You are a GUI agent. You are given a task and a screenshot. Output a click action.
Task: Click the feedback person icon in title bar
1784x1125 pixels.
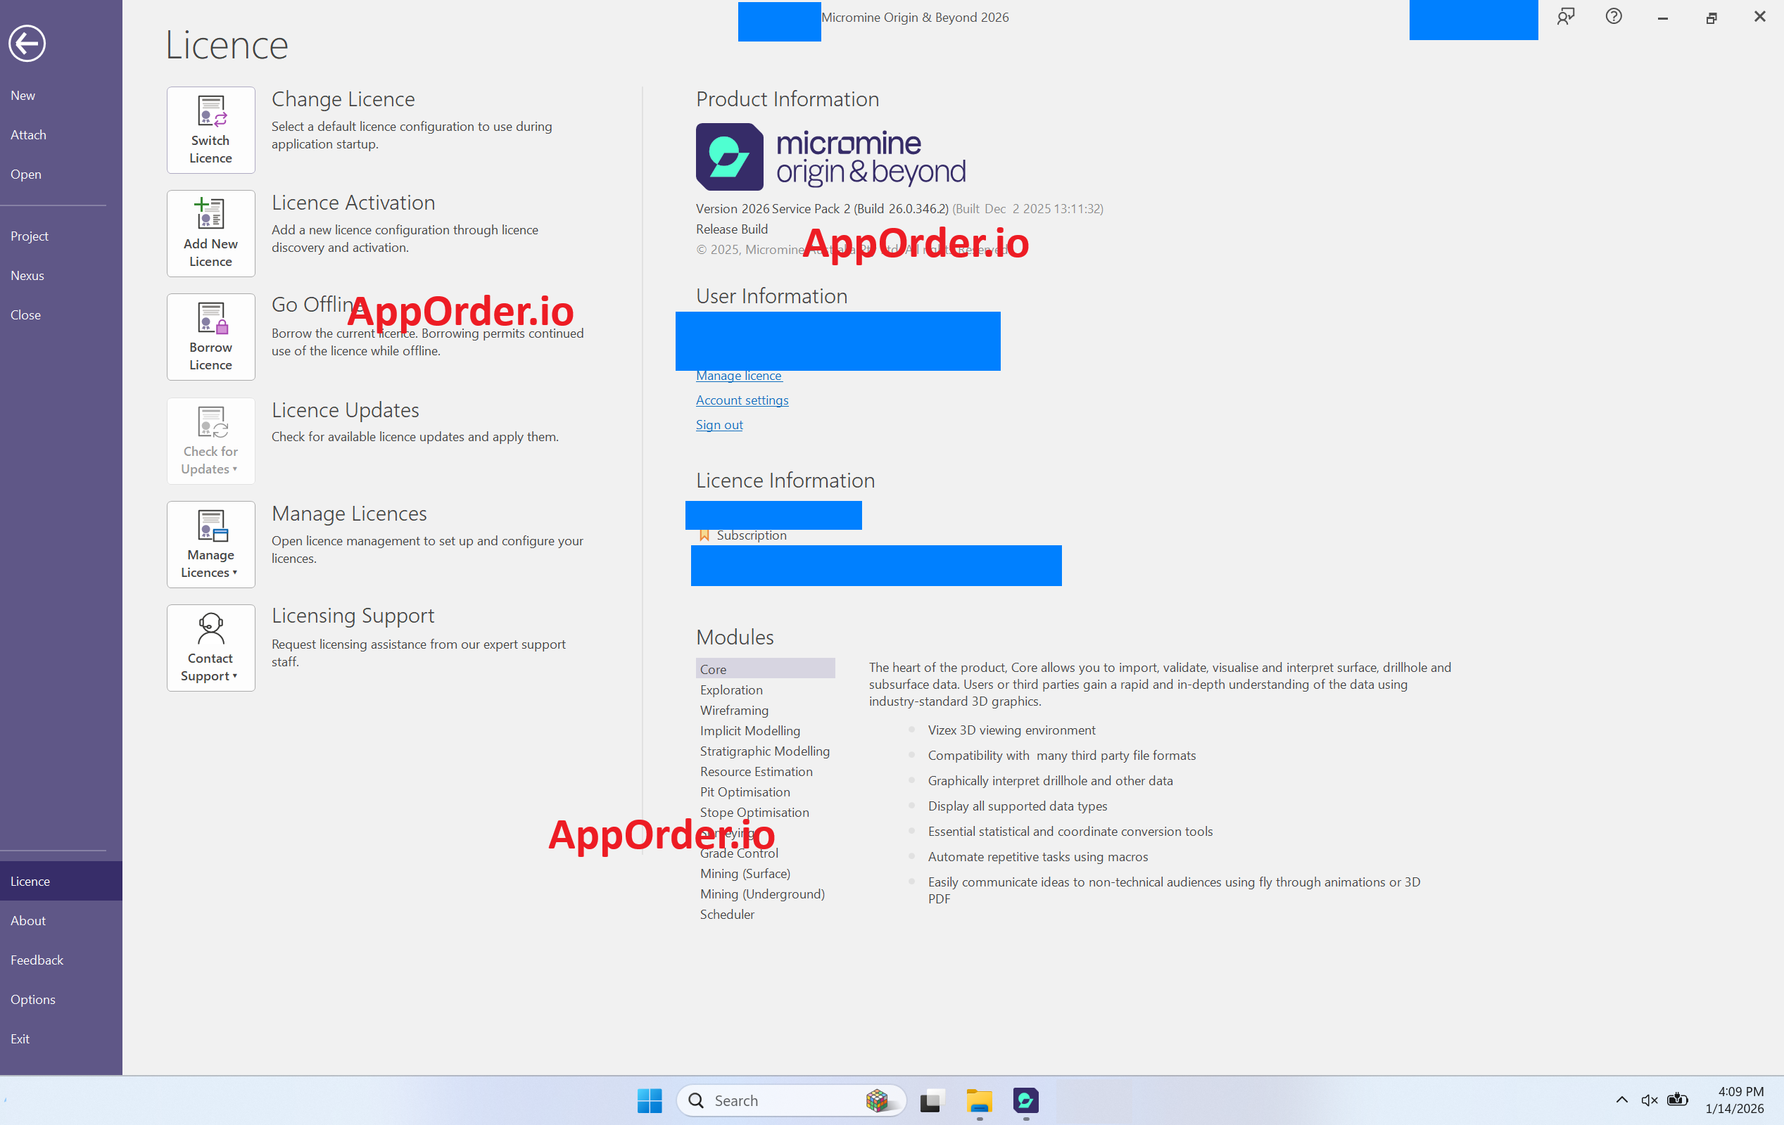[1565, 17]
